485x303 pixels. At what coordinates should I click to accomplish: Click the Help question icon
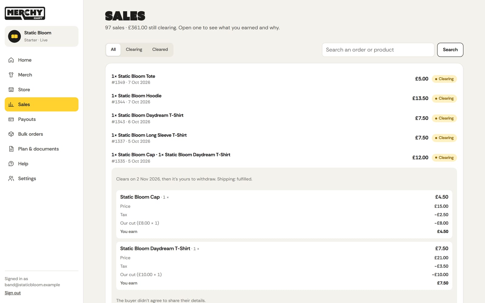click(11, 164)
